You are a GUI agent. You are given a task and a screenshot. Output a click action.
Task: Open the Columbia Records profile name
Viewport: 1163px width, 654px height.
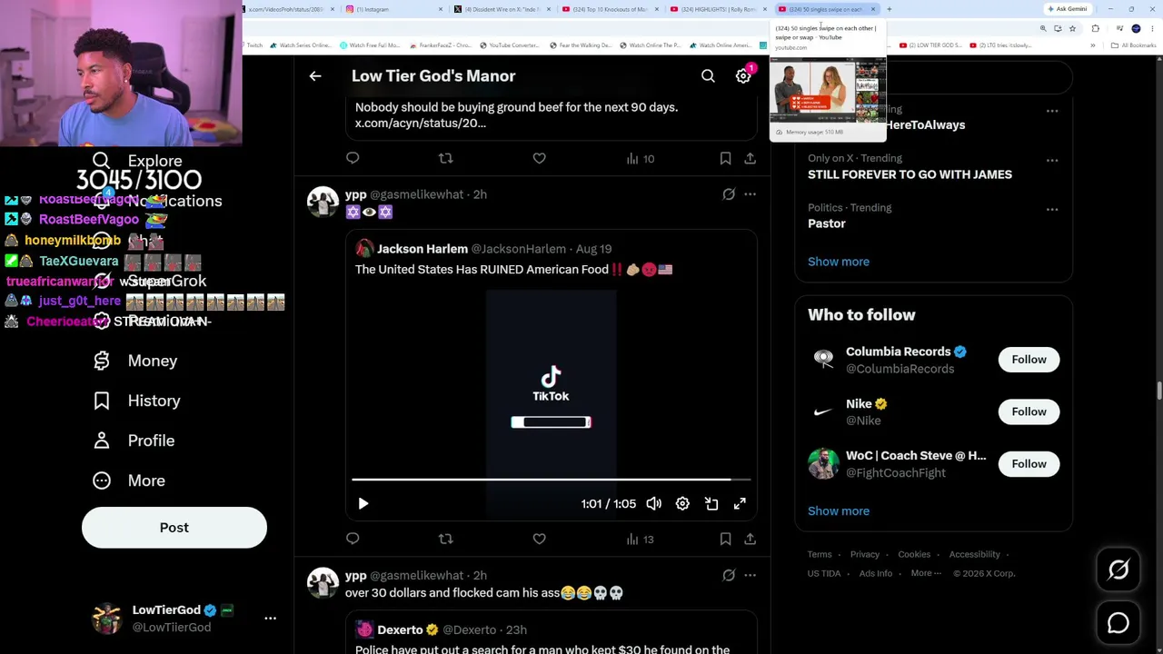[x=898, y=352]
